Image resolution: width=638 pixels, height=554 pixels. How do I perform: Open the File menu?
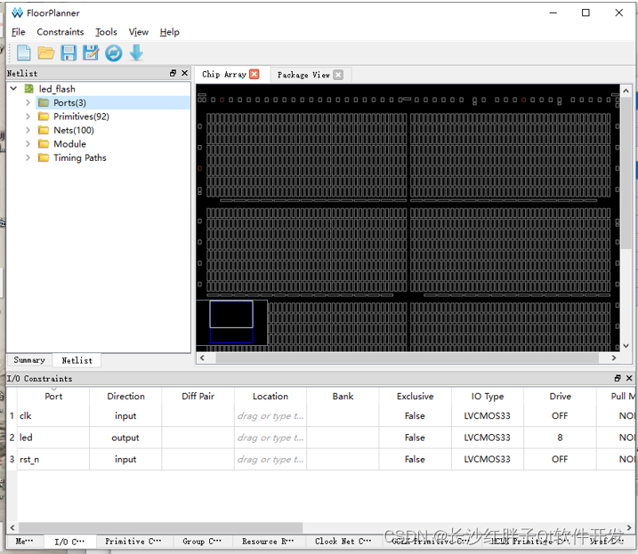pyautogui.click(x=19, y=32)
